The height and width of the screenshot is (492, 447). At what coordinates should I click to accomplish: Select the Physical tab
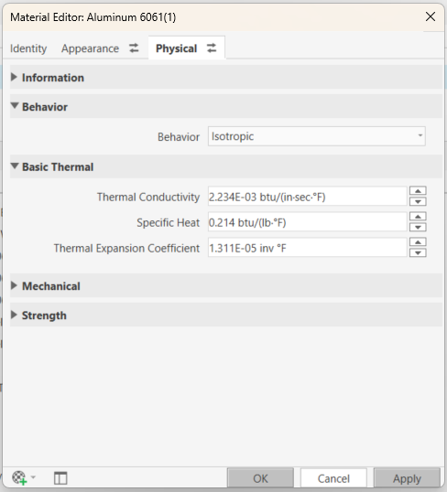(177, 48)
